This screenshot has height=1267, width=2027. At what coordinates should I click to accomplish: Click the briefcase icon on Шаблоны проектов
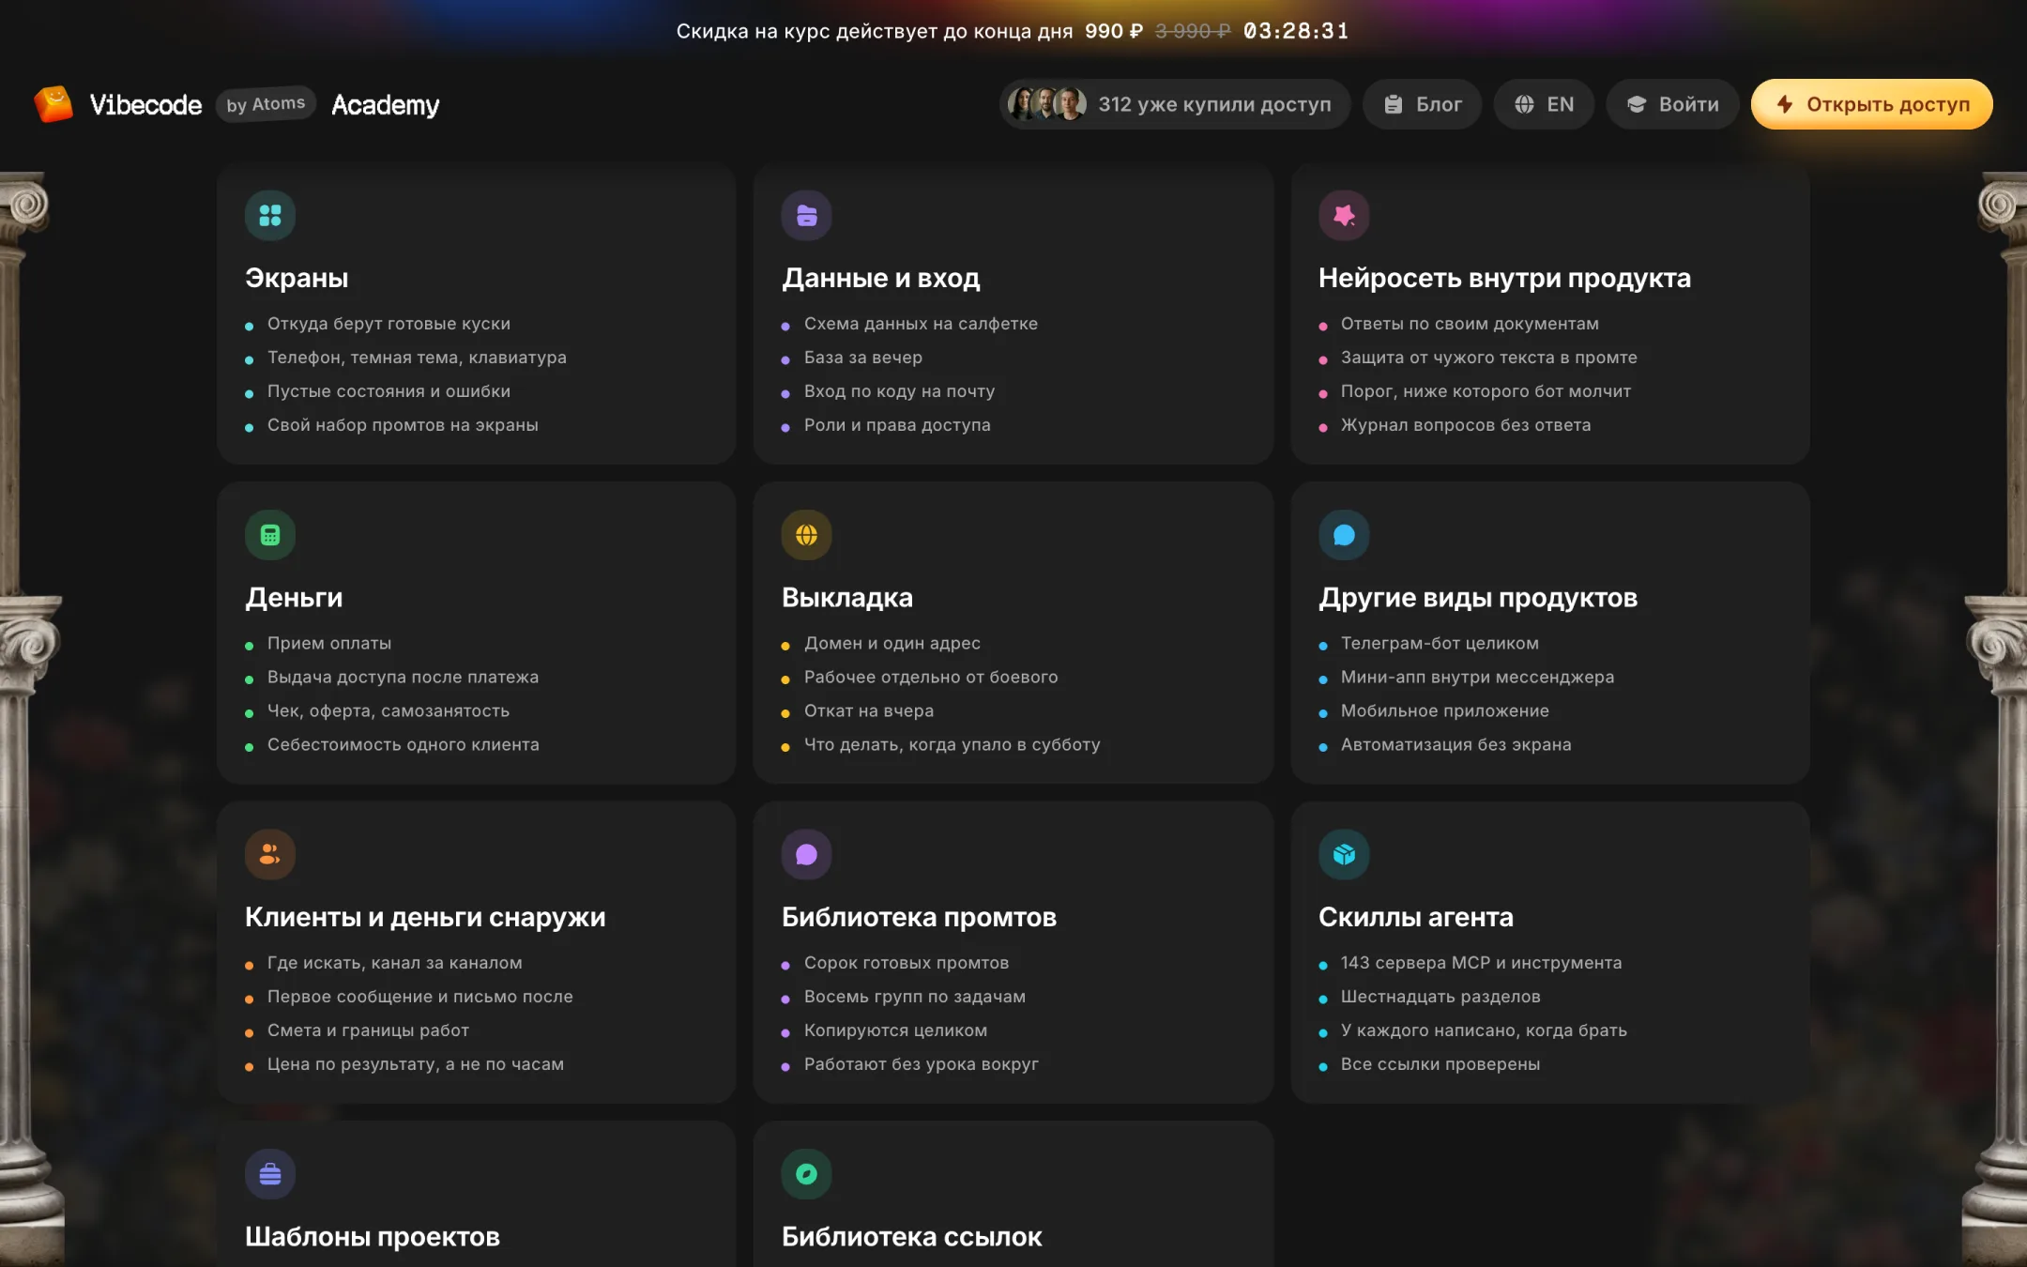[x=270, y=1174]
